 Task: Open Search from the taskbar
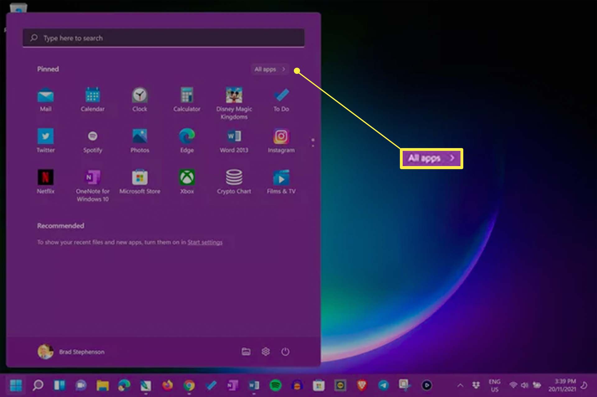click(x=38, y=386)
